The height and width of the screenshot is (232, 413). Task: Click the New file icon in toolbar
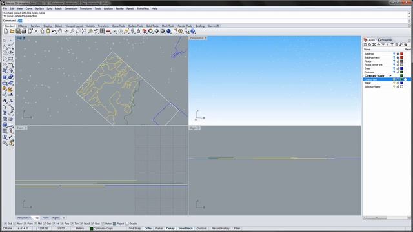pyautogui.click(x=6, y=31)
